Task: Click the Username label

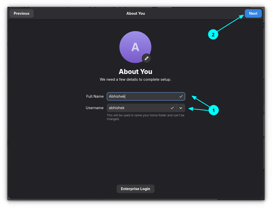Action: point(94,108)
